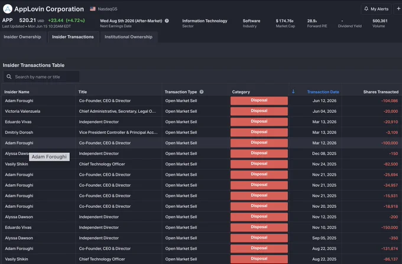Click shares value -25,694

coord(391,175)
